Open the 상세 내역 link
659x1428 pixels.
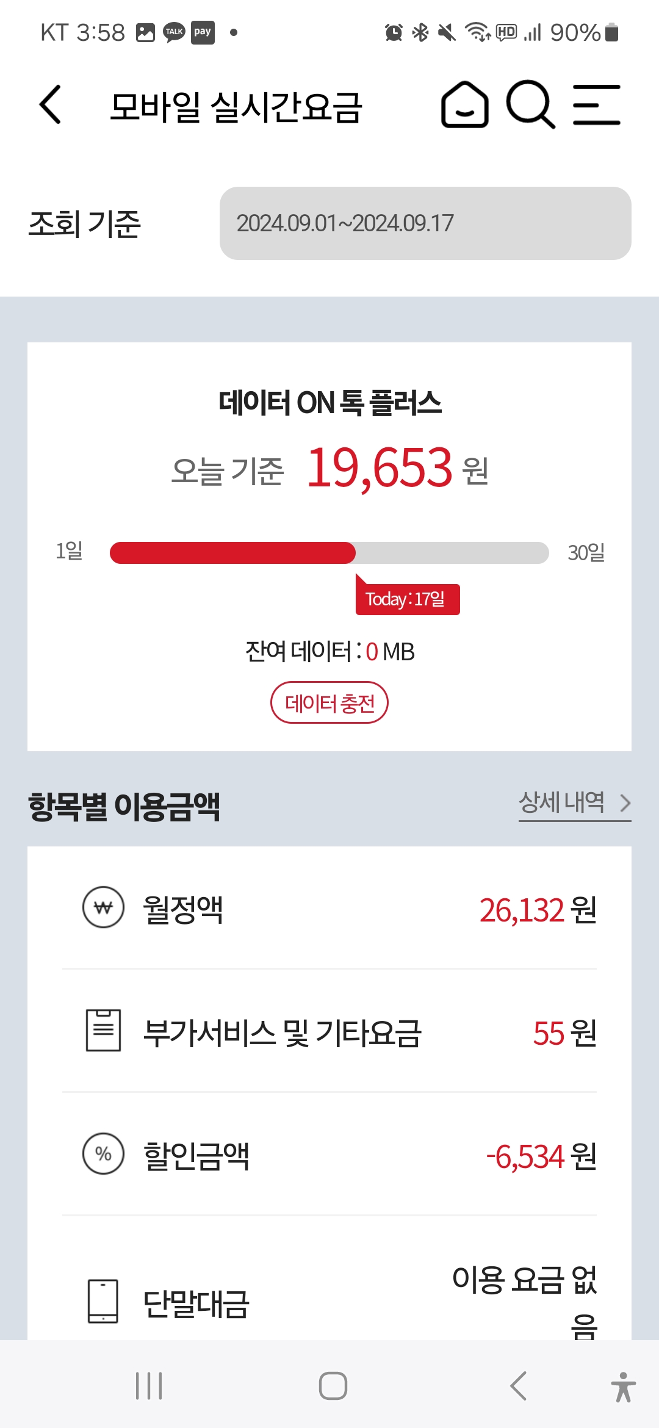click(x=561, y=803)
